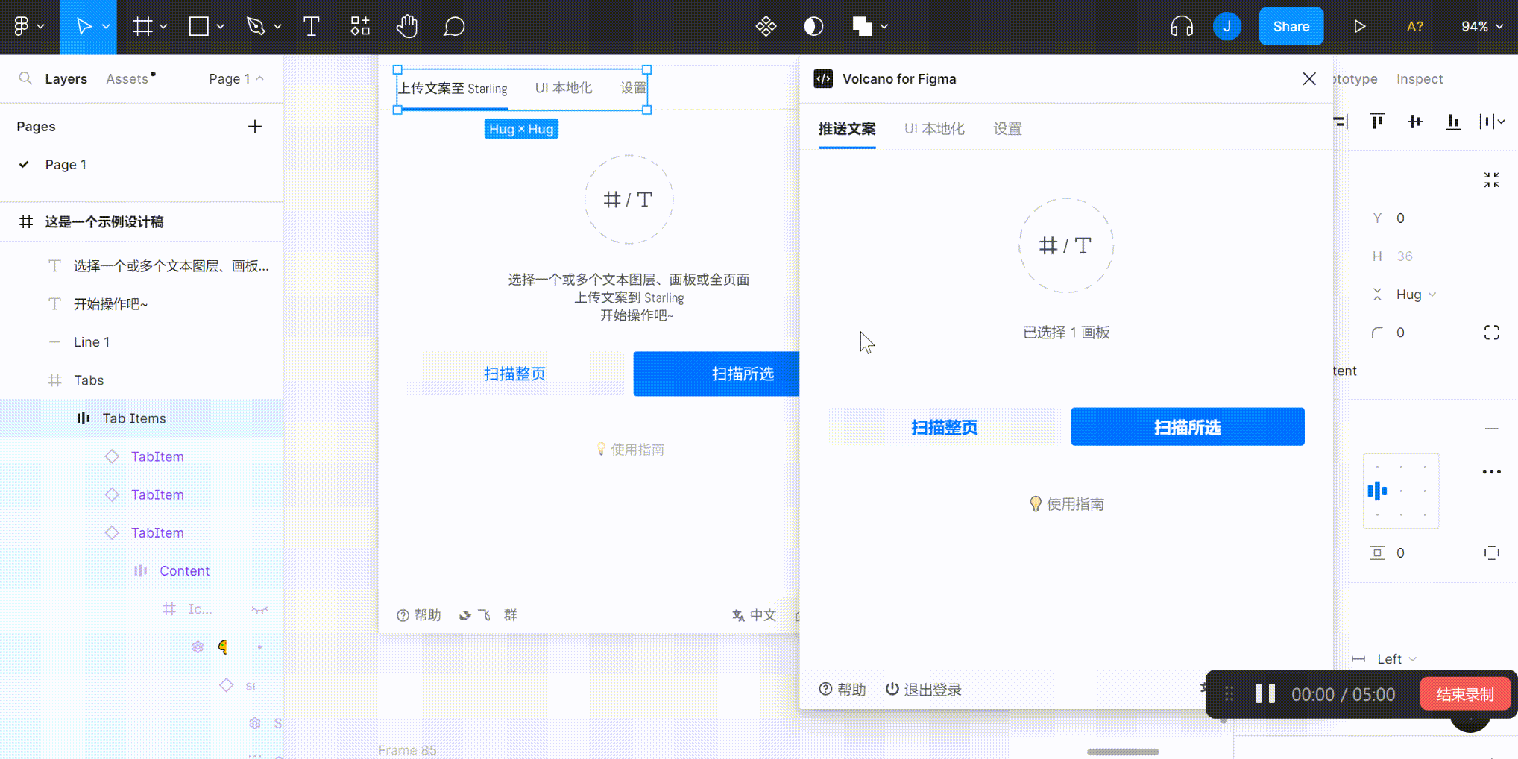Open the UI 本地化 plugin tab
Image resolution: width=1518 pixels, height=759 pixels.
click(934, 129)
